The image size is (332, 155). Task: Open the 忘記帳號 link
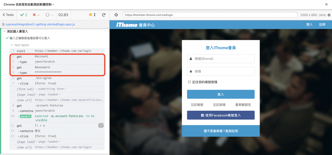197,105
